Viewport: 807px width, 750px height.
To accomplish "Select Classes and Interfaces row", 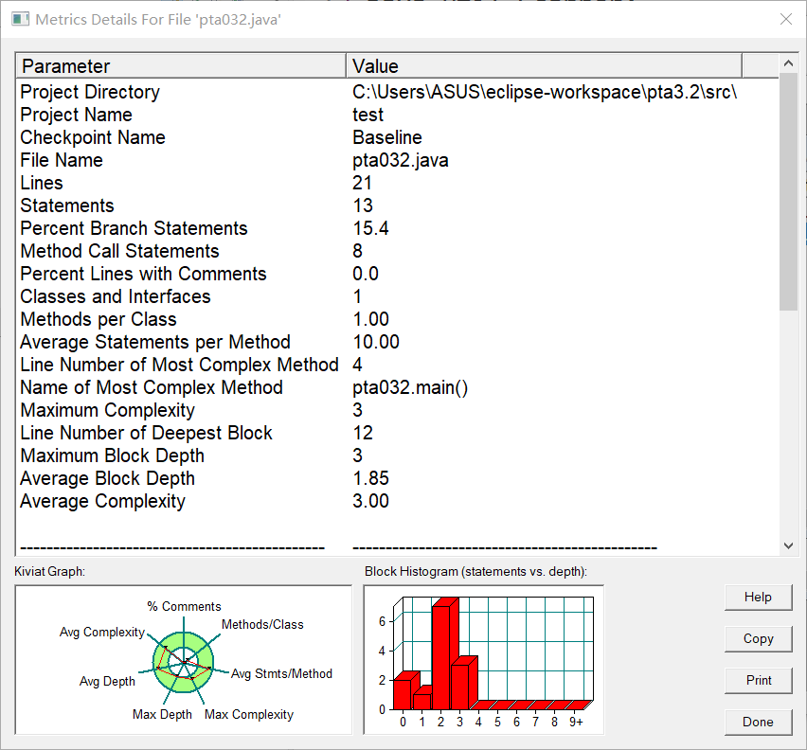I will [397, 296].
